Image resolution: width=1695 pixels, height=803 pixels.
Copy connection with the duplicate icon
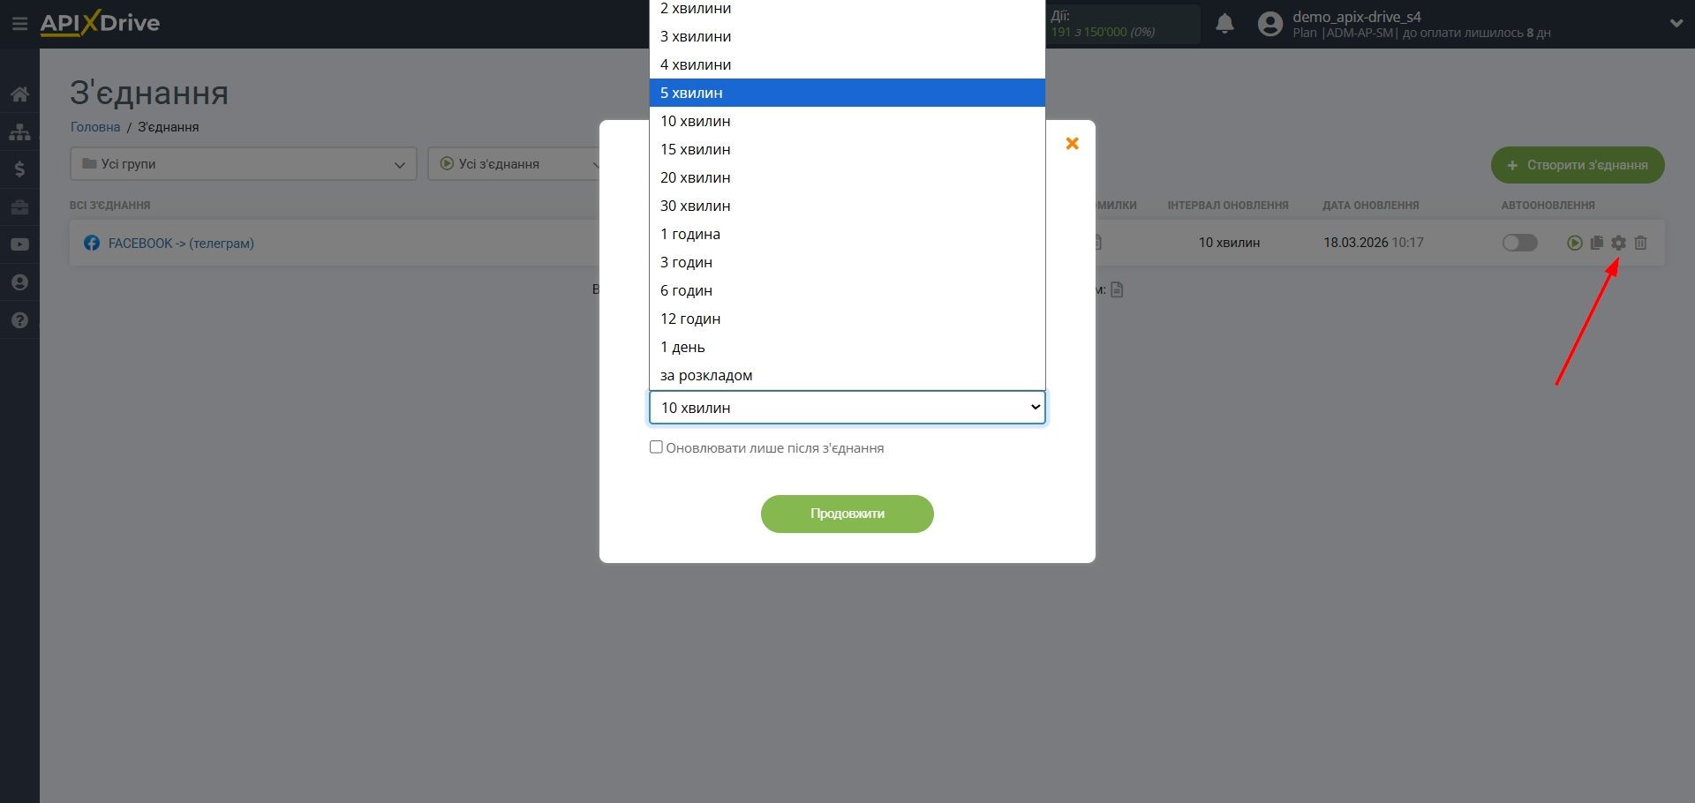click(1596, 243)
